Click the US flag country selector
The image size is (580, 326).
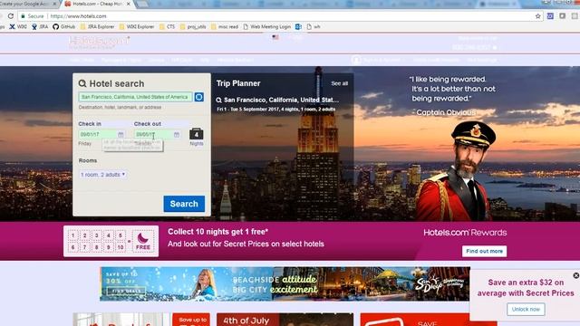(275, 37)
